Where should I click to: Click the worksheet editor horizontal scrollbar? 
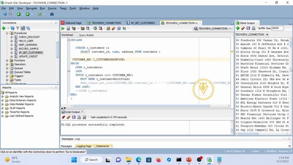141,106
